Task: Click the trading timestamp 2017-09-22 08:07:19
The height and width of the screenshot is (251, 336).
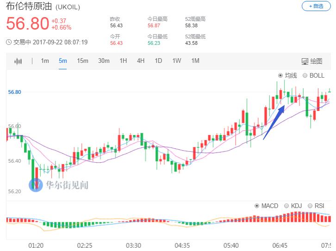Action: (x=60, y=42)
